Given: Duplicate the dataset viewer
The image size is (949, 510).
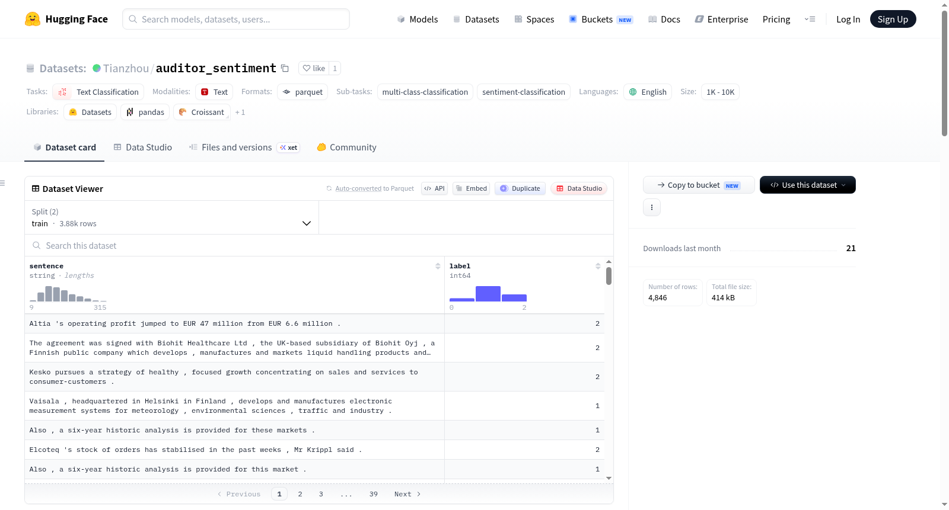Looking at the screenshot, I should click(520, 188).
